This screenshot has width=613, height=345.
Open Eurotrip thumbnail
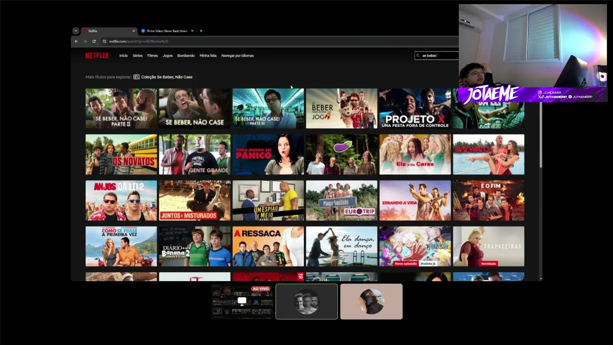[341, 200]
